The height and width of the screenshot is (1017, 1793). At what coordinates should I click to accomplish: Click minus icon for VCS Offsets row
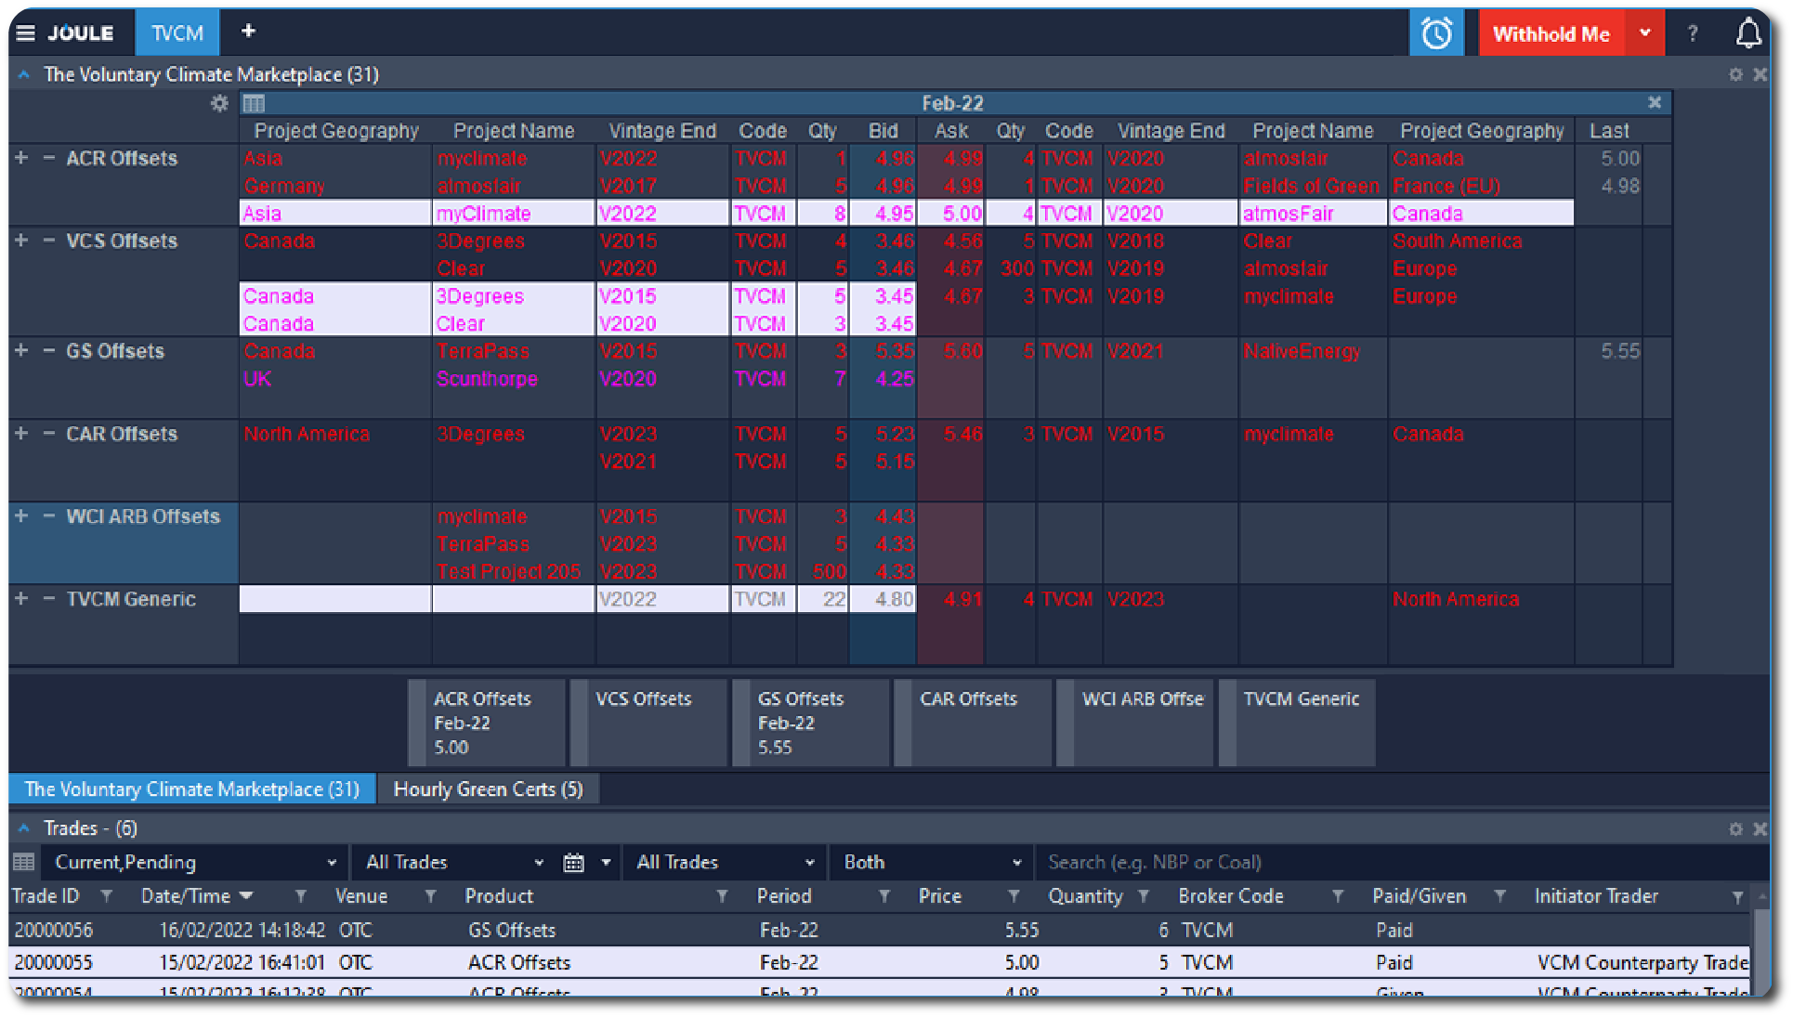click(x=48, y=241)
